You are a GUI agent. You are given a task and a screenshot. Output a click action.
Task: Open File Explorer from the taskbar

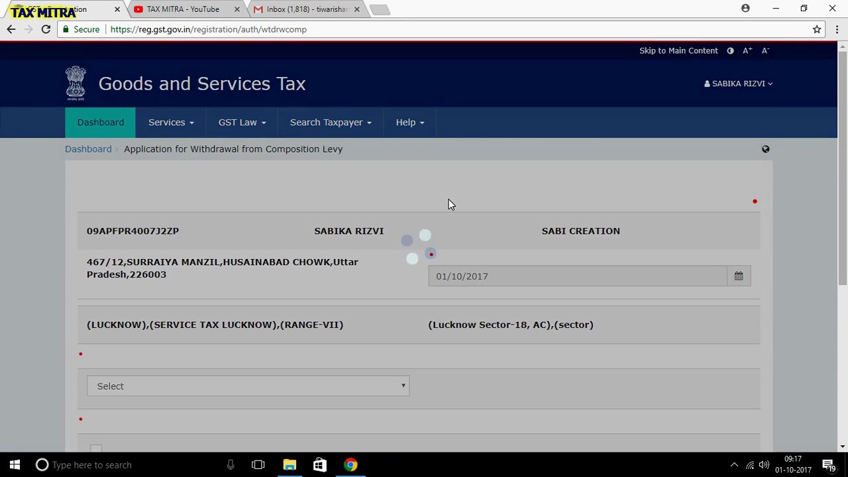tap(290, 465)
